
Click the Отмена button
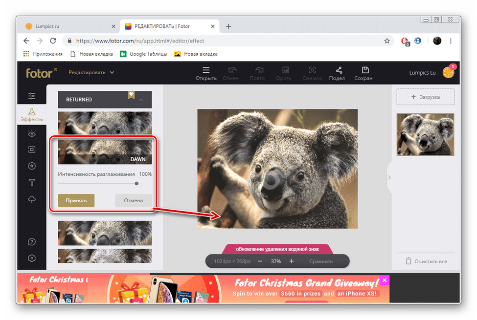[x=133, y=201]
